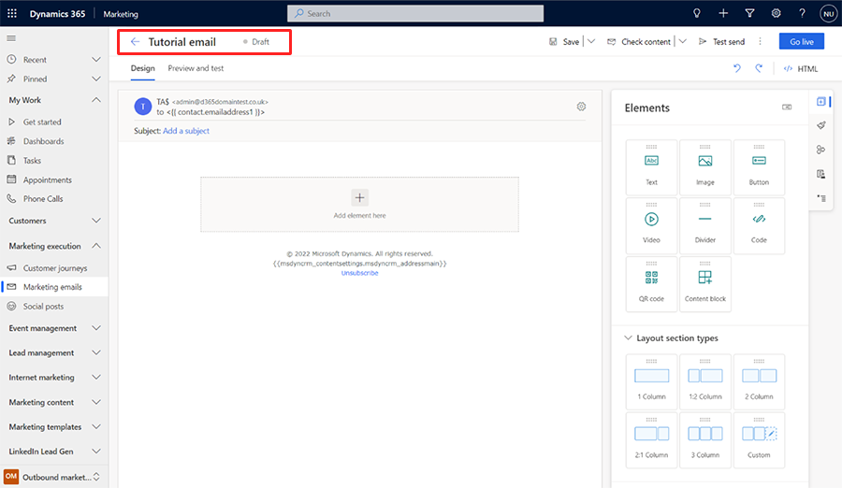Go back using the arrow beside Tutorial email
Viewport: 842px width, 488px height.
click(x=135, y=42)
